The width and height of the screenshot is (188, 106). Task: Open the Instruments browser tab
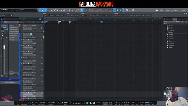coord(169,19)
